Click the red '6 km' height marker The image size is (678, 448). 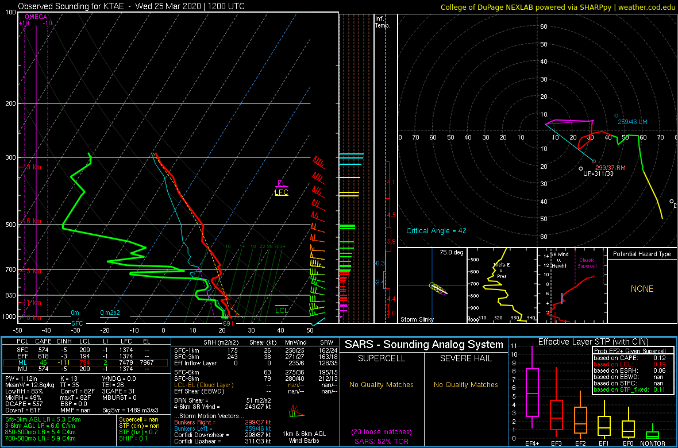click(x=33, y=221)
